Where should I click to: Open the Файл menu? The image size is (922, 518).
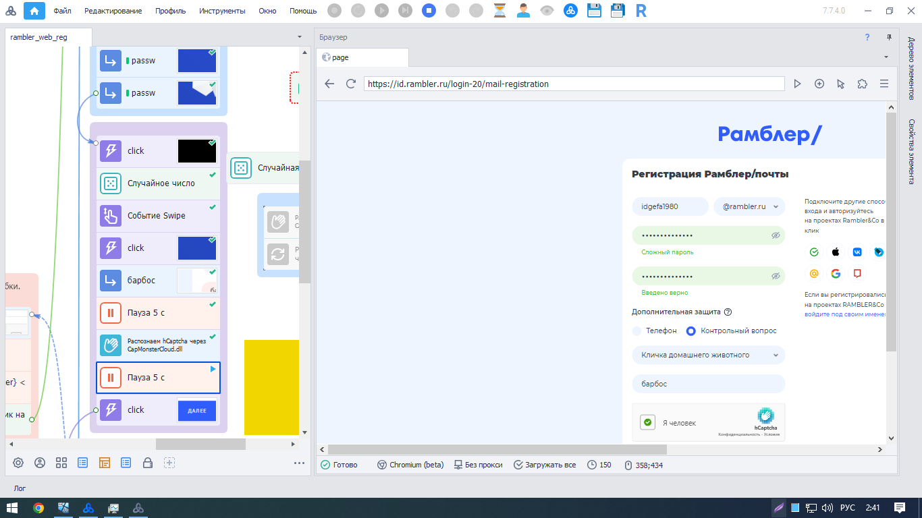point(63,11)
